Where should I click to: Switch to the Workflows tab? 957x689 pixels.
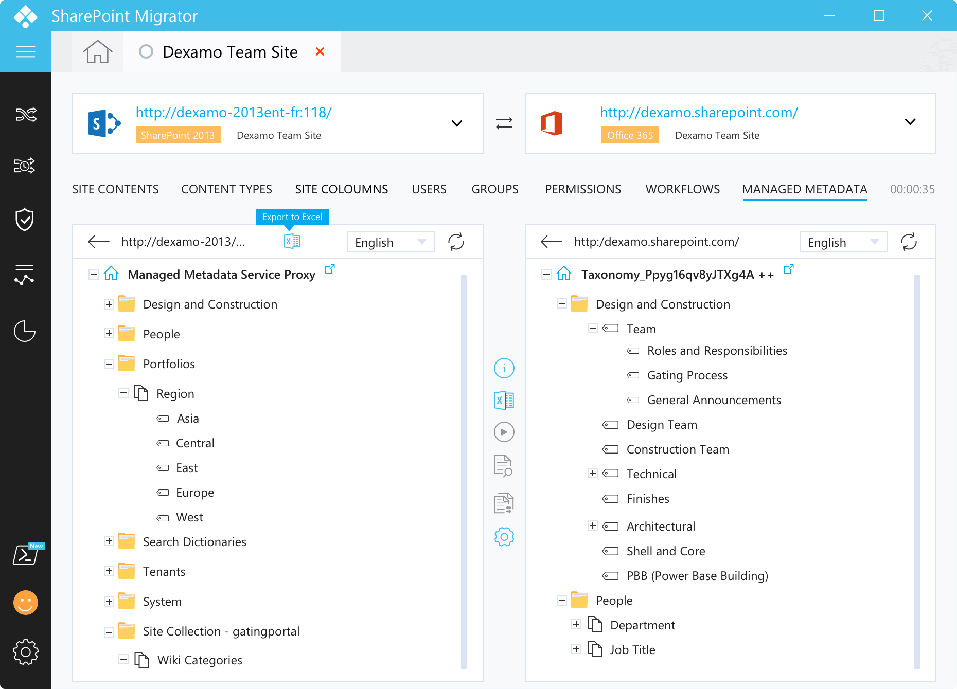click(683, 189)
